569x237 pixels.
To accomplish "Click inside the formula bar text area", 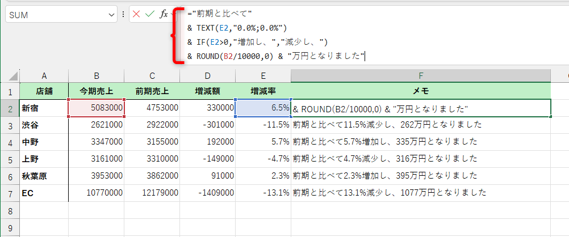I will pyautogui.click(x=374, y=35).
